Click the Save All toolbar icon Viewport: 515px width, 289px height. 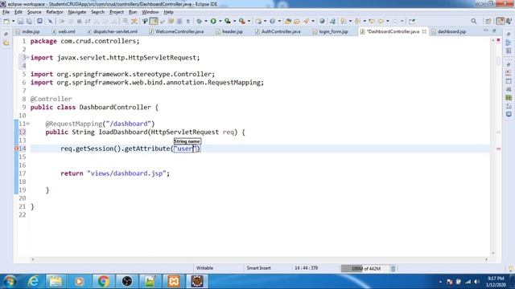[x=29, y=21]
